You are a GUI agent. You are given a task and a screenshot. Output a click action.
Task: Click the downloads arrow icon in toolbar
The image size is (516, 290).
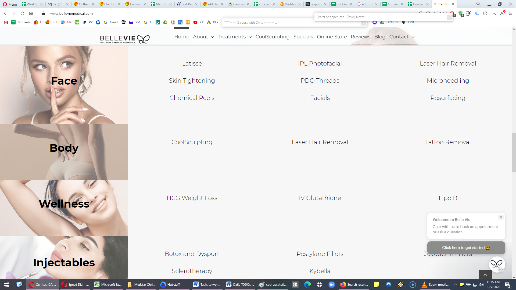[494, 13]
